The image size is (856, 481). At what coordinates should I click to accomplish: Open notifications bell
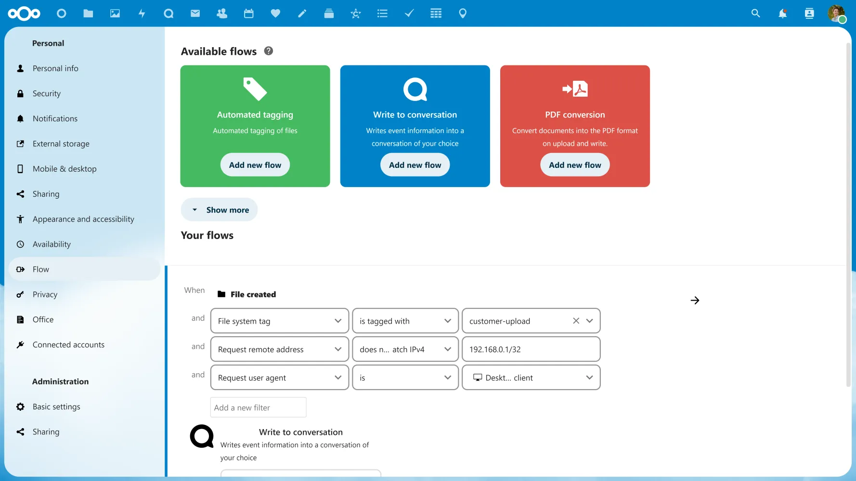pyautogui.click(x=782, y=13)
